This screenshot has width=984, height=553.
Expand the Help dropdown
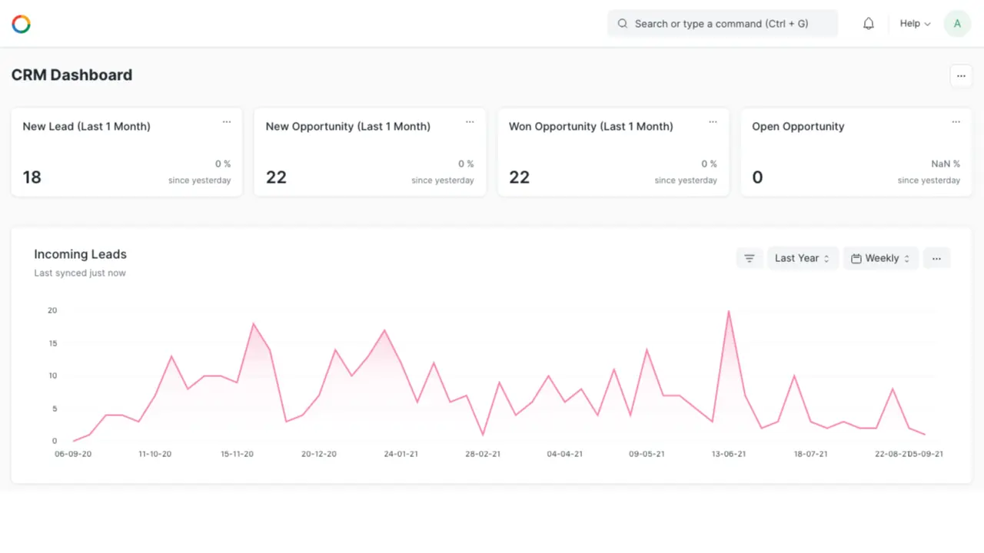point(914,23)
